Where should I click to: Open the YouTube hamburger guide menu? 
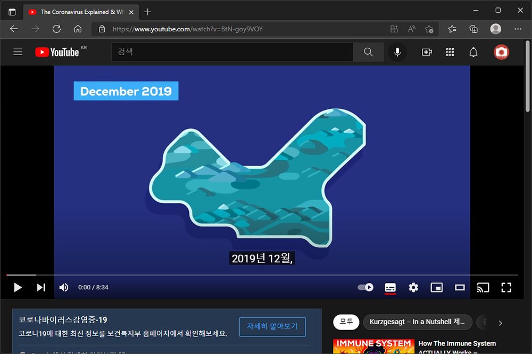point(18,52)
